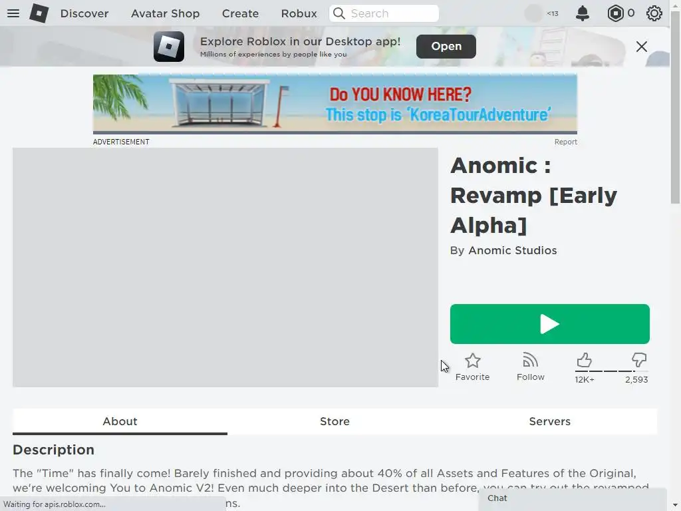Open the settings gear menu
Image resolution: width=681 pixels, height=511 pixels.
tap(654, 13)
